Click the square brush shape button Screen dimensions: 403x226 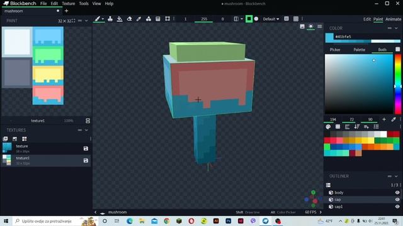[249, 19]
